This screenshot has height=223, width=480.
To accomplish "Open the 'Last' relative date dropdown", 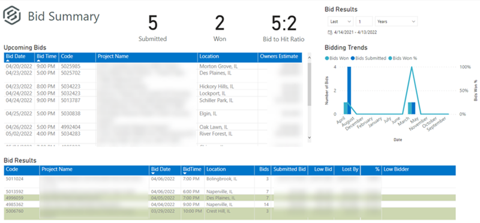I will coord(340,22).
